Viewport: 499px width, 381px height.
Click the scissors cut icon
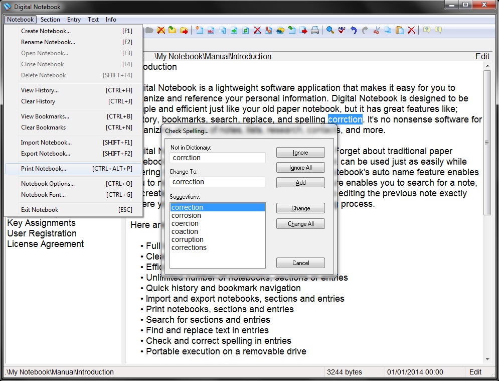(x=377, y=30)
